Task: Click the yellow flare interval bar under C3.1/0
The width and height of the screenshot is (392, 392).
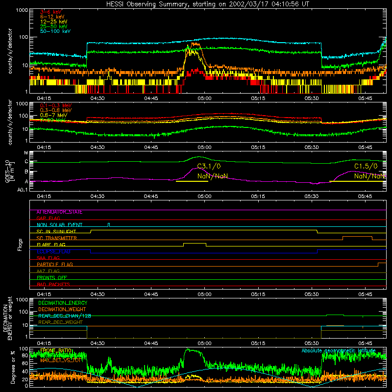Action: (x=192, y=181)
